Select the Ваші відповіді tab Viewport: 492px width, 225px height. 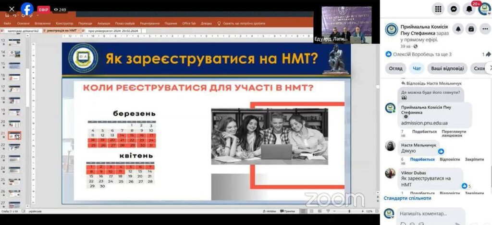click(447, 68)
